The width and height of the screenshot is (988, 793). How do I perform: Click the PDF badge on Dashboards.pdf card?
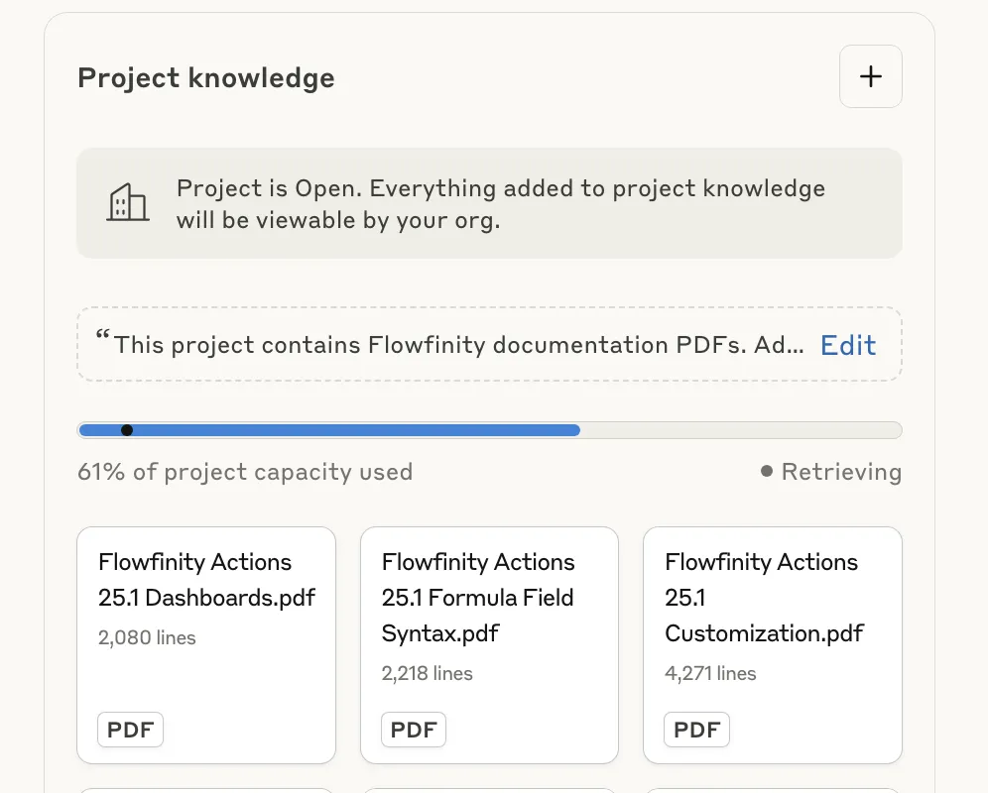[x=130, y=730]
